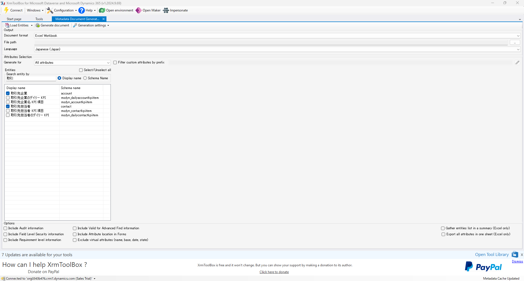Expand the Configuration dropdown arrow
This screenshot has height=281, width=524.
pos(76,10)
